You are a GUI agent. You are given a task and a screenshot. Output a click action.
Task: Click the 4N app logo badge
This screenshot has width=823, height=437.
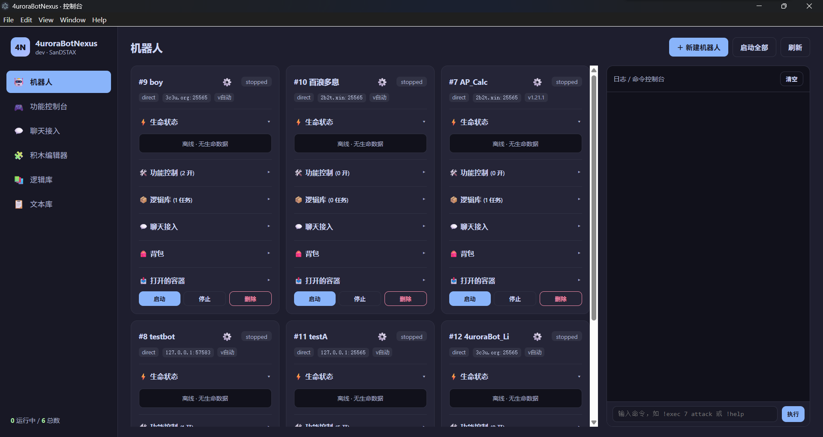tap(20, 47)
